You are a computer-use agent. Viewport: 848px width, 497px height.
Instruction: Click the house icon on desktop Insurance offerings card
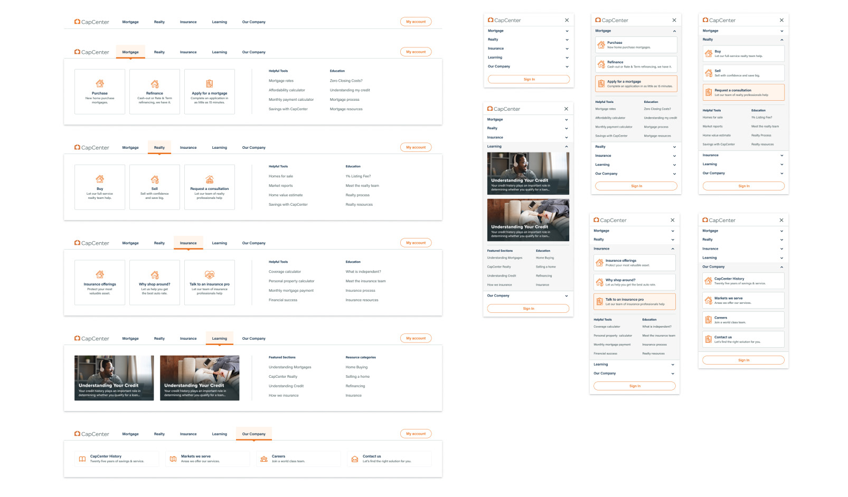(x=100, y=274)
